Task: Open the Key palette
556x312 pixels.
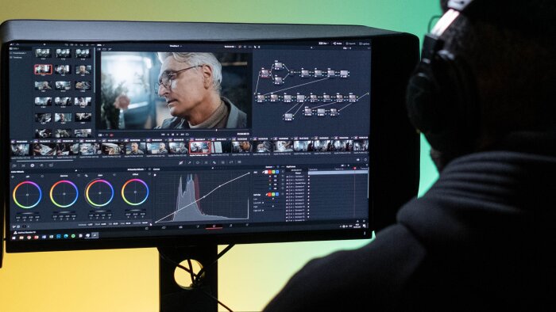Action: (222, 162)
